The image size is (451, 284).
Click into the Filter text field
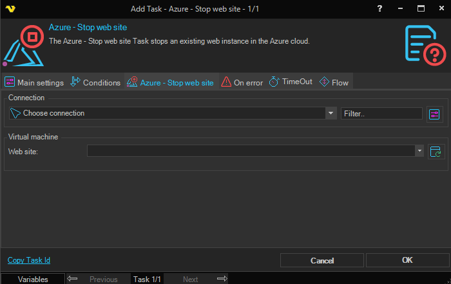[x=381, y=114]
